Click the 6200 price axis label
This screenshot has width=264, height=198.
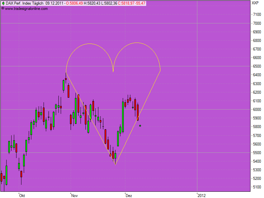tap(257, 92)
